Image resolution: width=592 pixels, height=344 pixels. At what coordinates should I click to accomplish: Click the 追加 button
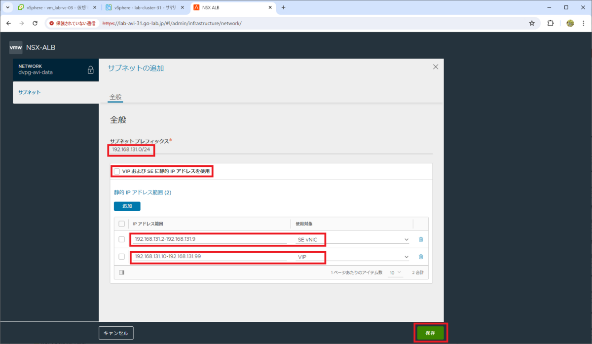(x=127, y=206)
